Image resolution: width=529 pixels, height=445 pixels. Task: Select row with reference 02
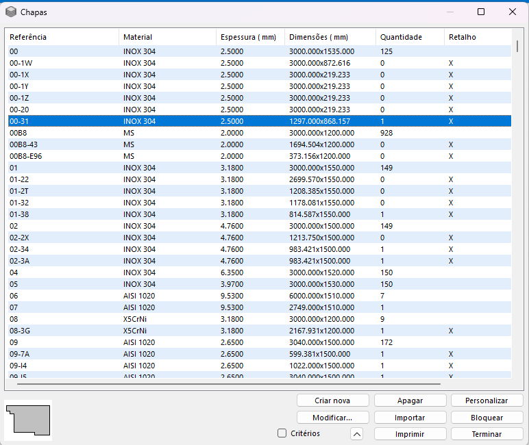coord(260,226)
